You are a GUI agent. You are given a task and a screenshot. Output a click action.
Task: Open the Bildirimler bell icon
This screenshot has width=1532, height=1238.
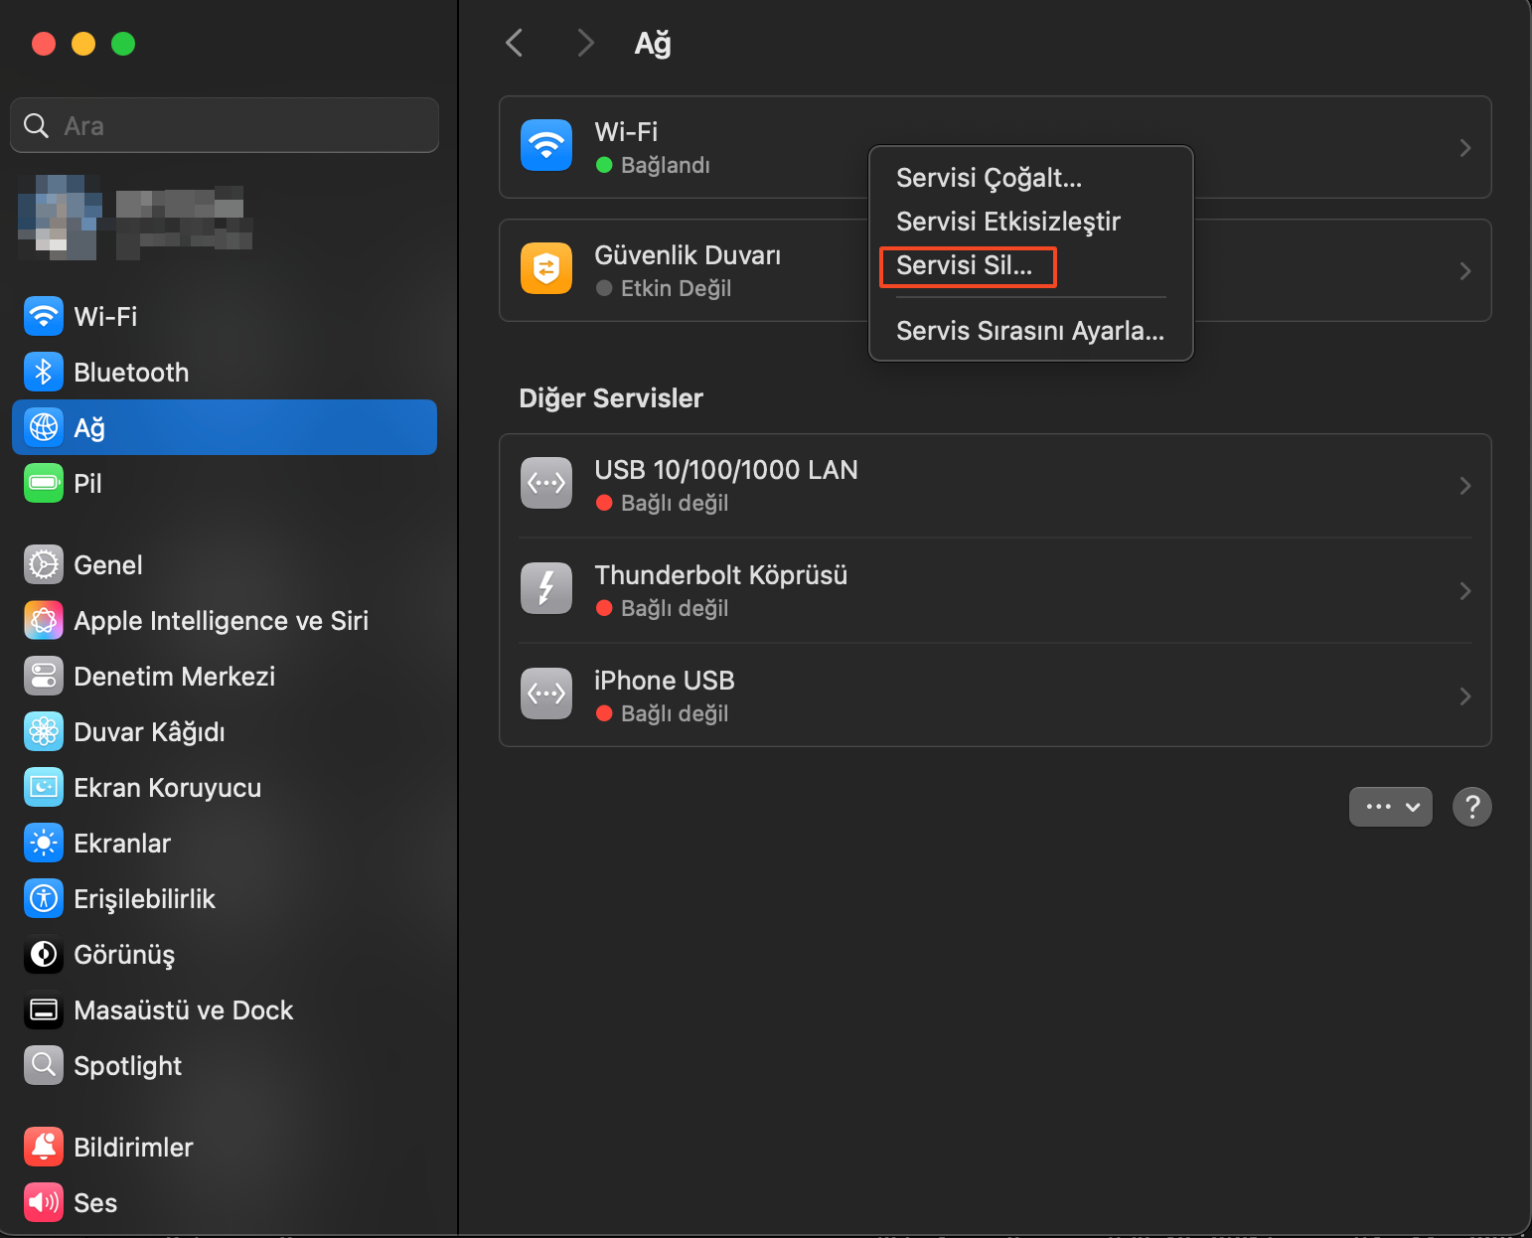44,1148
